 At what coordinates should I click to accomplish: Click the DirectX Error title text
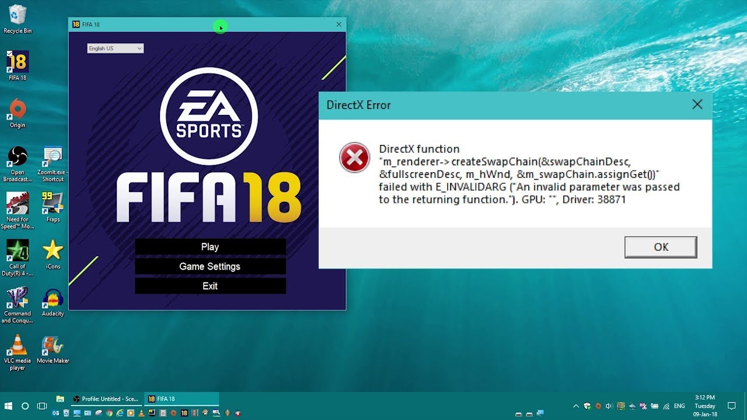pos(358,105)
